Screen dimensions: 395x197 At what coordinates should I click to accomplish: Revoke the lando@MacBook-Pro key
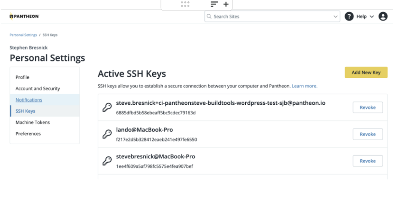pos(368,134)
